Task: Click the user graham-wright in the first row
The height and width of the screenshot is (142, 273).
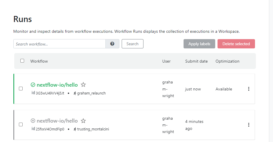Action: (x=168, y=89)
